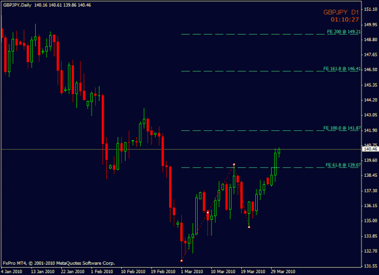
Task: Click the 138.45 price axis value
Action: [x=371, y=175]
